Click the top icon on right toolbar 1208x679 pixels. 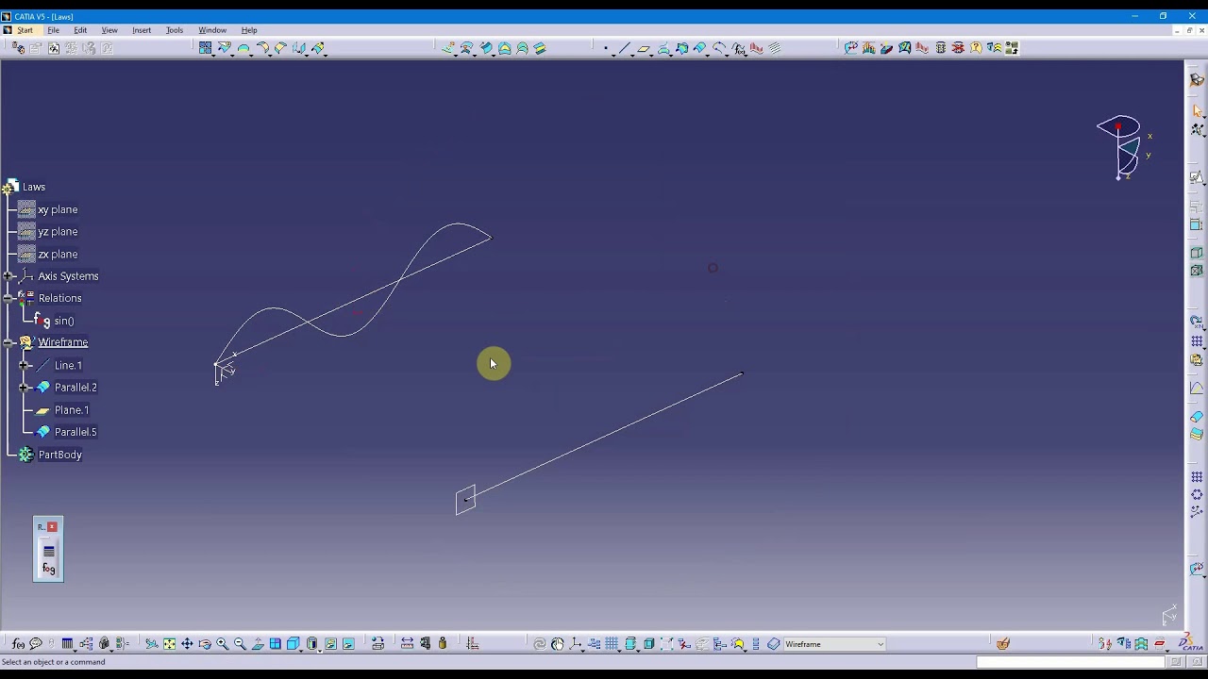pyautogui.click(x=1197, y=80)
